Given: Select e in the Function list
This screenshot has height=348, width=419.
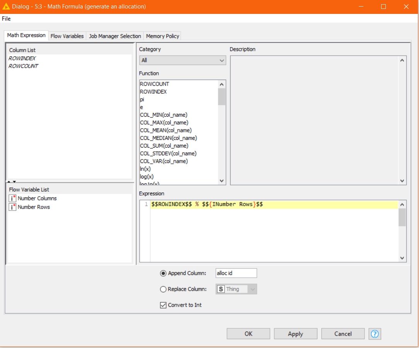Looking at the screenshot, I should coord(141,107).
